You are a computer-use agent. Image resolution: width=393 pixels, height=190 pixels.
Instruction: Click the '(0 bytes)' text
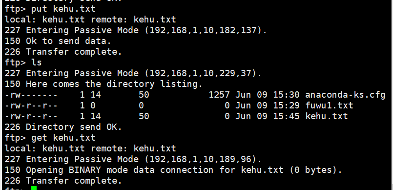[x=313, y=170]
